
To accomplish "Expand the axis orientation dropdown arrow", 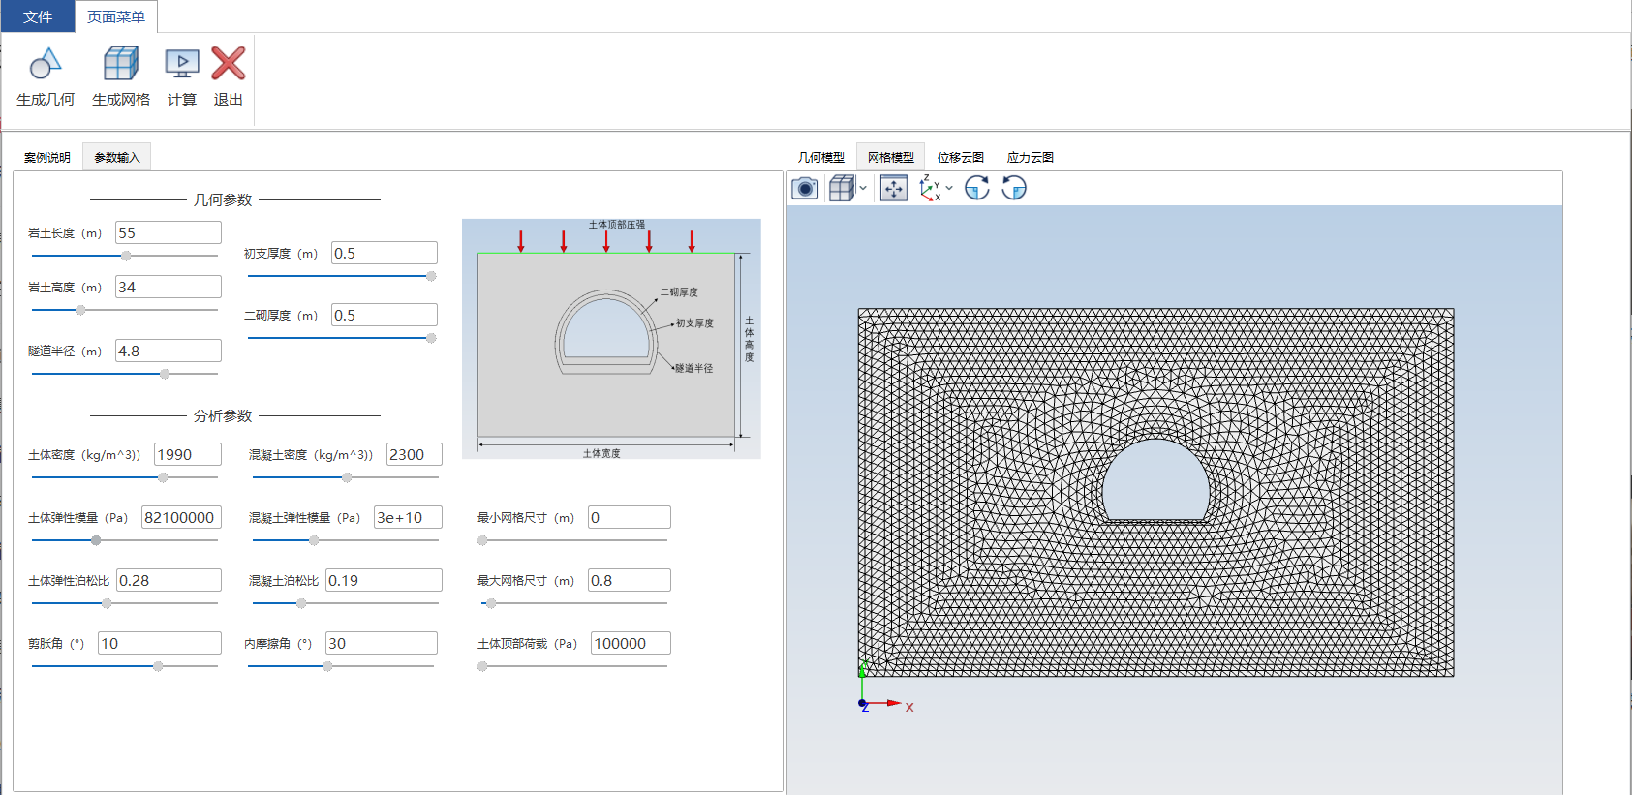I will click(949, 188).
